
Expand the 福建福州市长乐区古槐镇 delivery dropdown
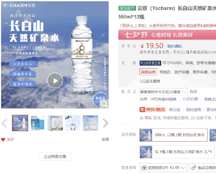(x=163, y=92)
